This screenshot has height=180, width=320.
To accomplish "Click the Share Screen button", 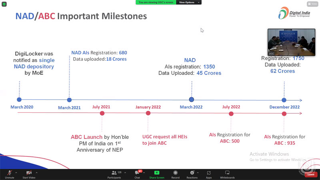I will coord(156,174).
